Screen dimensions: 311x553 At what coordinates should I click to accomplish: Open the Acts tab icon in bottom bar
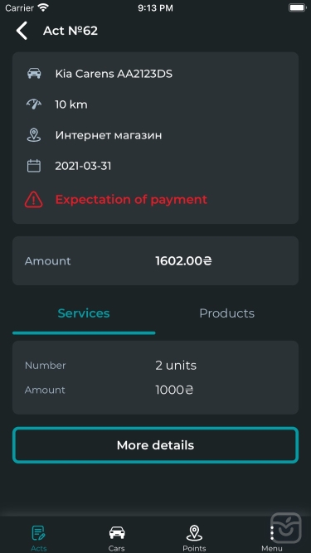tap(38, 533)
